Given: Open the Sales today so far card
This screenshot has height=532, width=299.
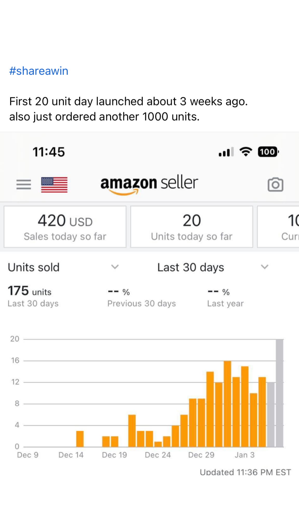Looking at the screenshot, I should coord(65,227).
